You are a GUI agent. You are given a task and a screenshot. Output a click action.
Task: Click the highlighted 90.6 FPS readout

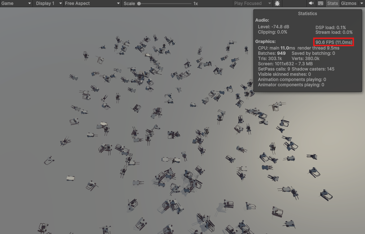(333, 42)
